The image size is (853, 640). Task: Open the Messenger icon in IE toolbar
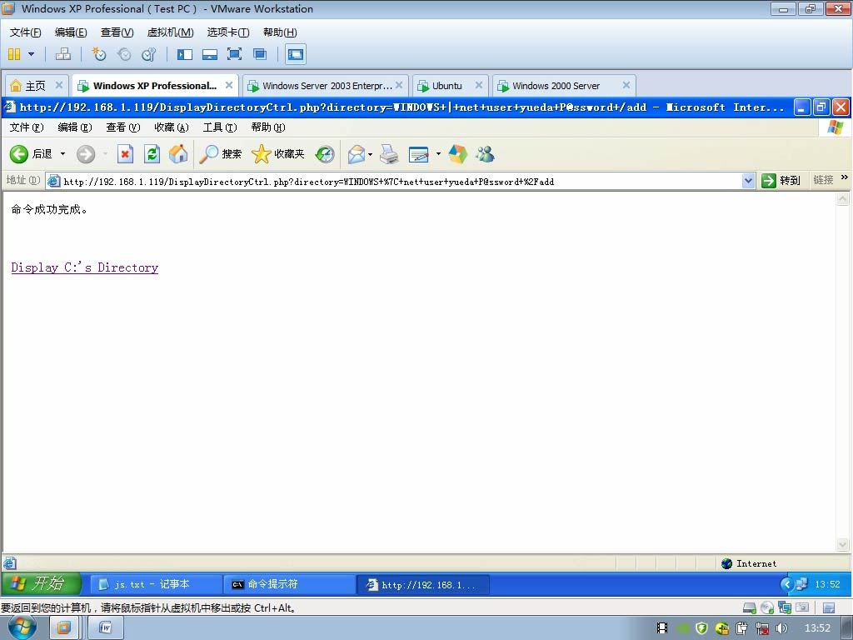(x=485, y=154)
